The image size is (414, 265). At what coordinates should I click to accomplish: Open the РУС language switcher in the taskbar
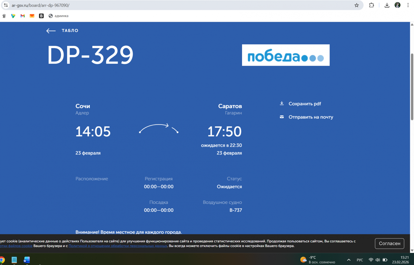point(360,260)
